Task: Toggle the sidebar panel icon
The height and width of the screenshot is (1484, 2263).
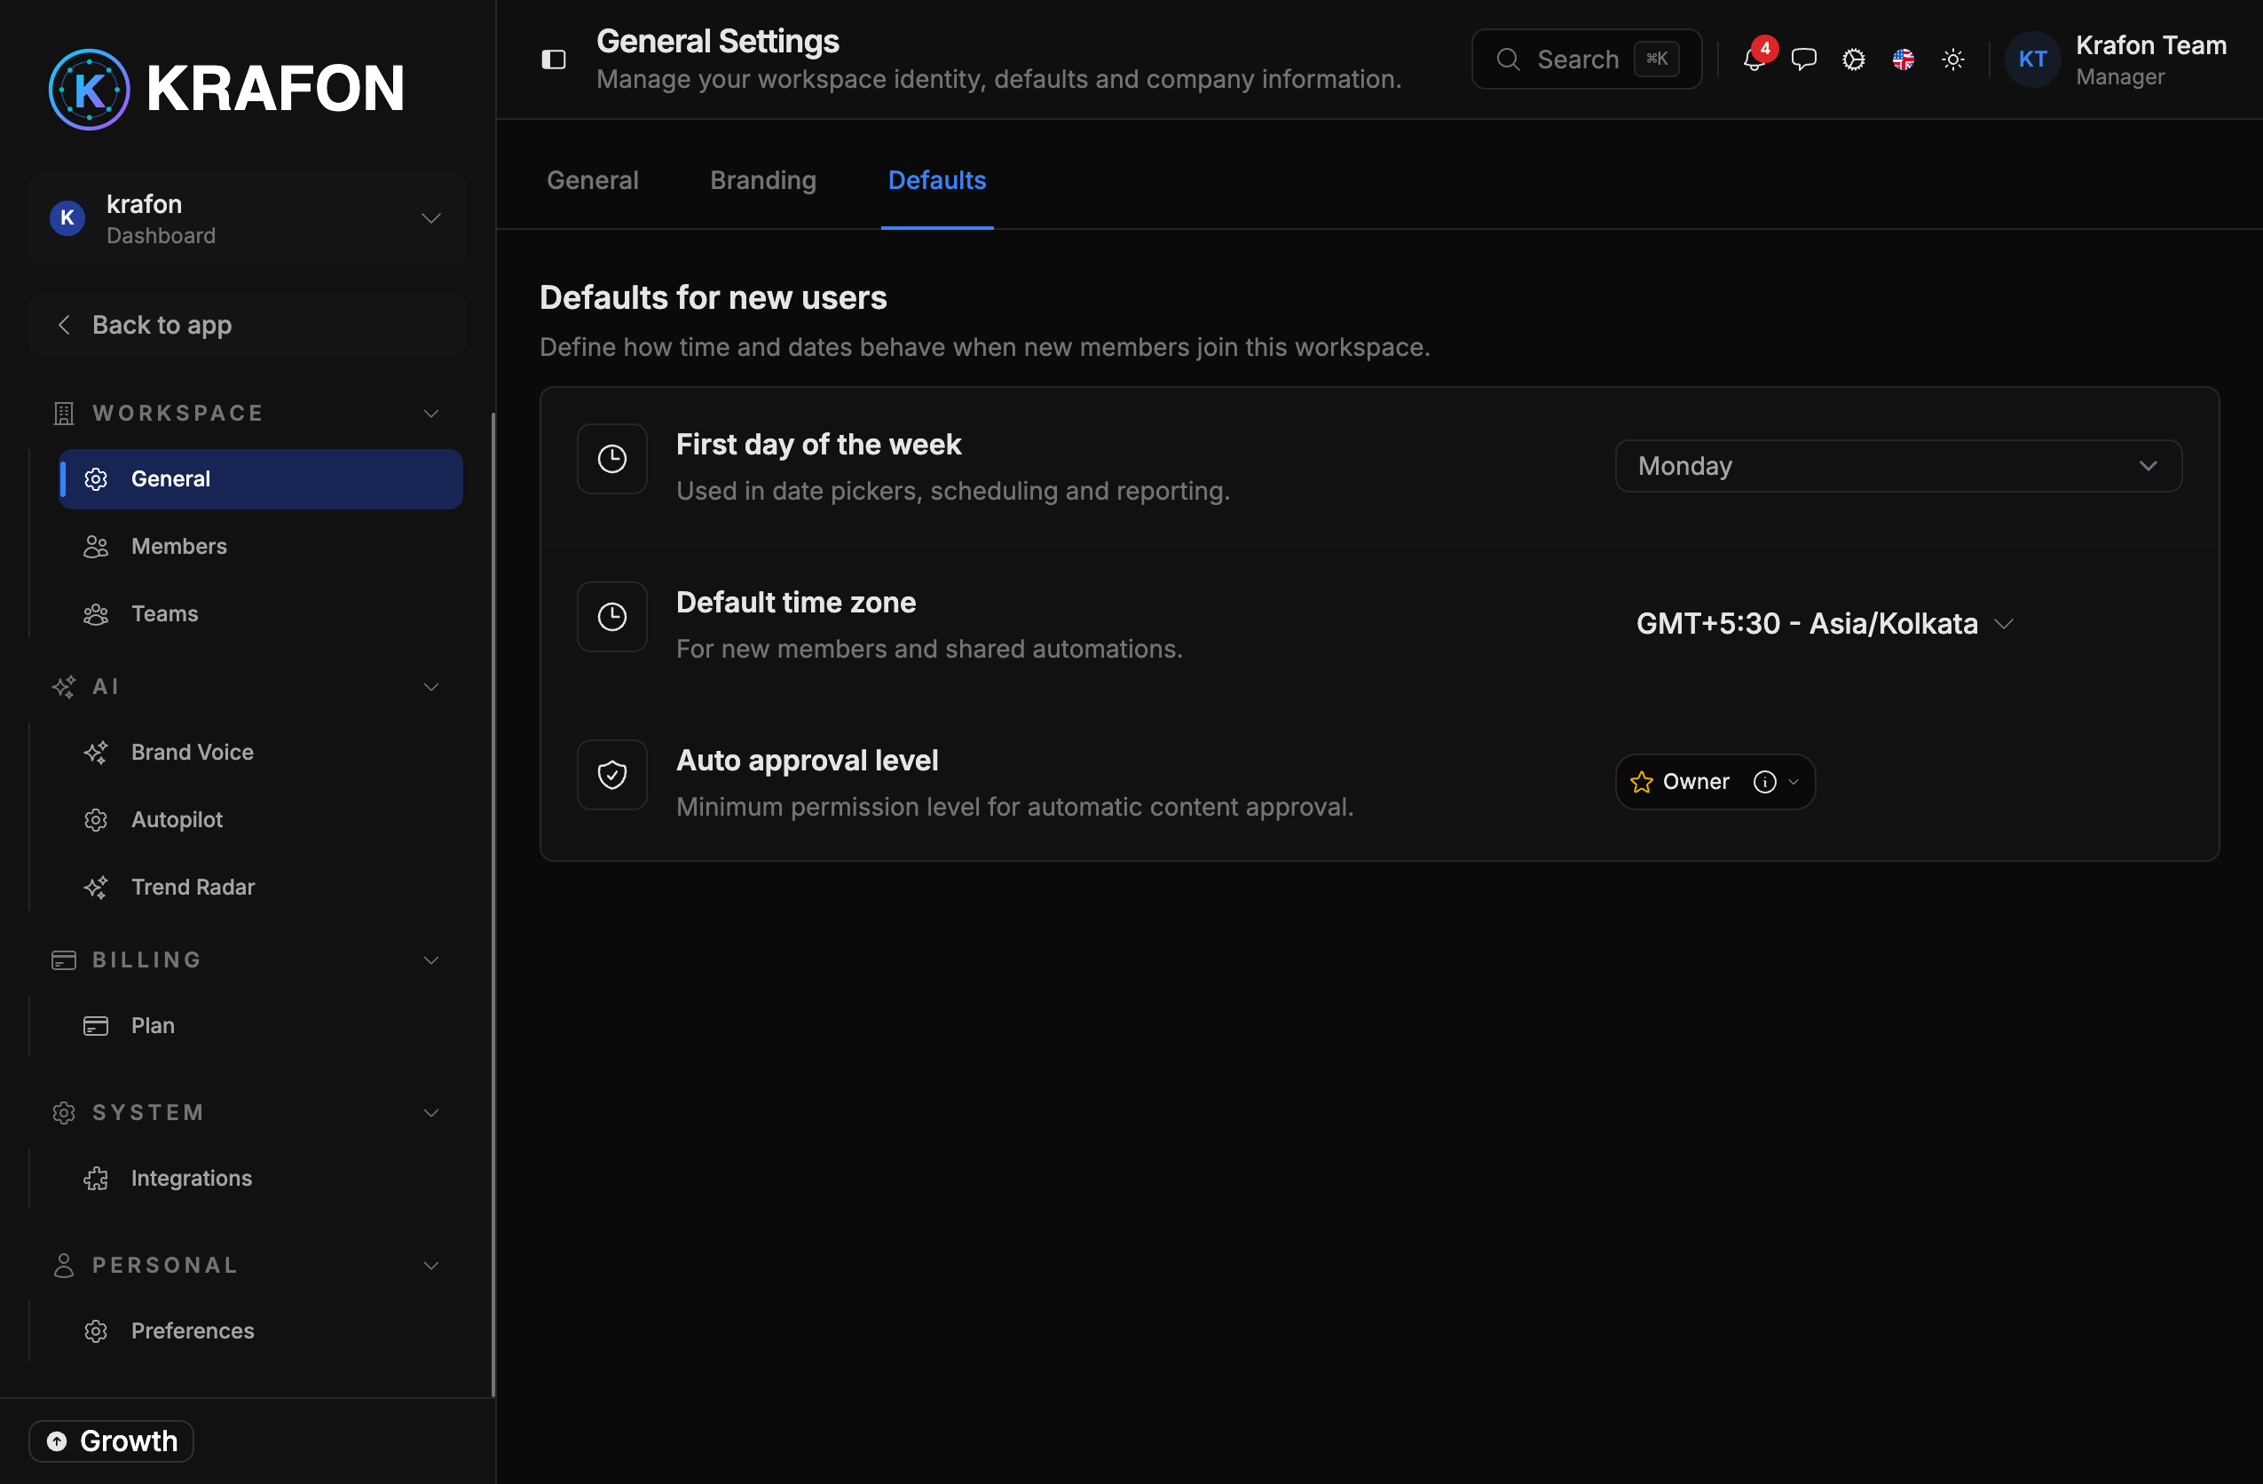Action: point(554,59)
